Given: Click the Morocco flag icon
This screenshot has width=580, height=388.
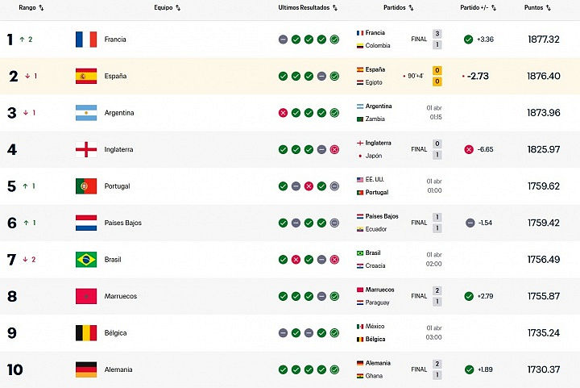Looking at the screenshot, I should 85,296.
